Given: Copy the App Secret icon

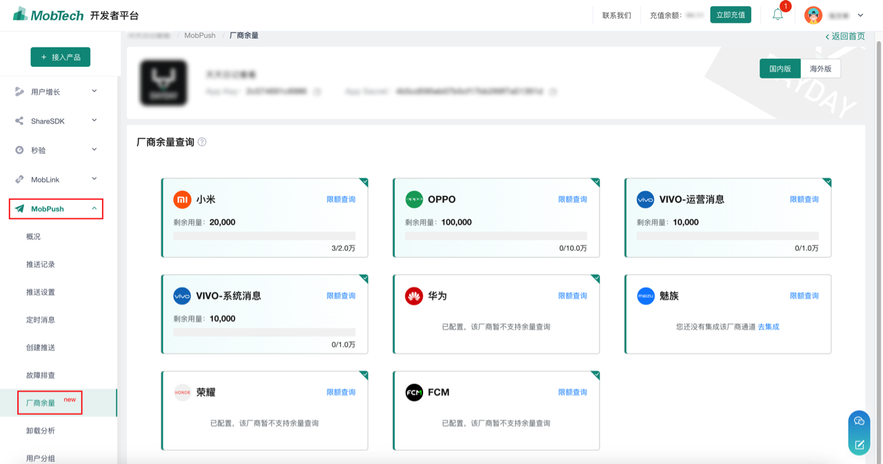Looking at the screenshot, I should pyautogui.click(x=553, y=91).
